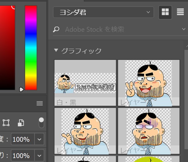Collapse the グラフィック section triangle
Image resolution: width=188 pixels, height=162 pixels.
click(56, 50)
